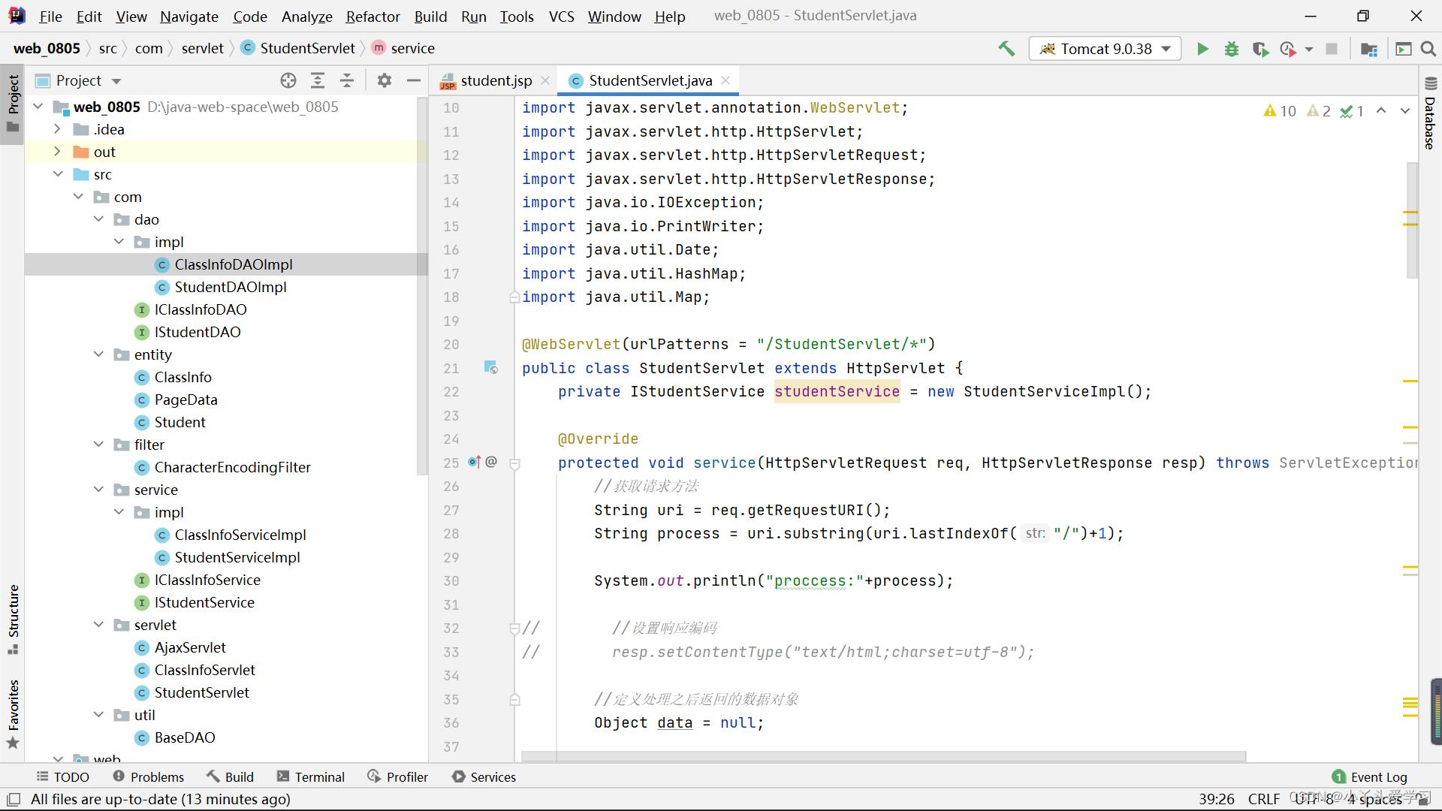Select IStudentDAO interface in project tree
The width and height of the screenshot is (1442, 811).
click(198, 332)
